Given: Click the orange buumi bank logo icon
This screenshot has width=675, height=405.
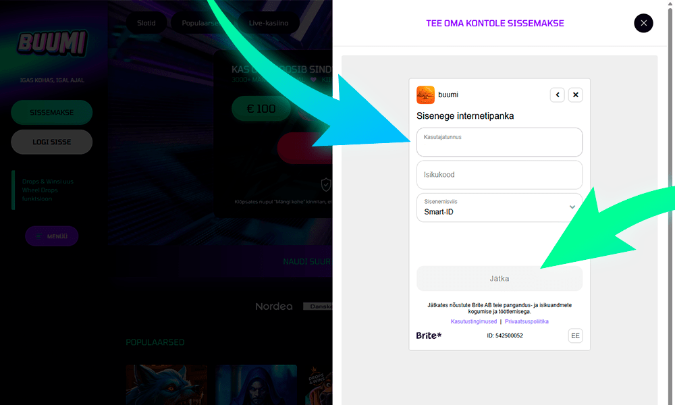Looking at the screenshot, I should 425,94.
